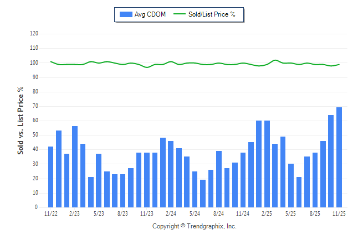Select the bar above 8/23
This screenshot has height=240, width=358.
tap(123, 191)
